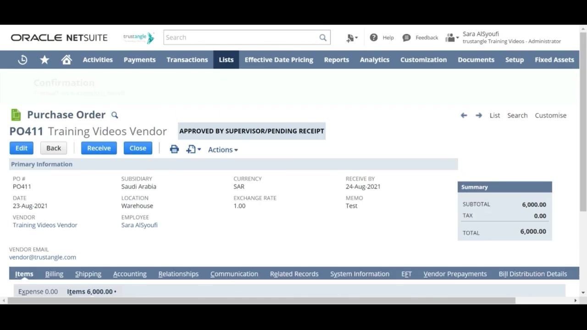
Task: Click the Summary TOTAL 6,000.00 value
Action: click(533, 231)
